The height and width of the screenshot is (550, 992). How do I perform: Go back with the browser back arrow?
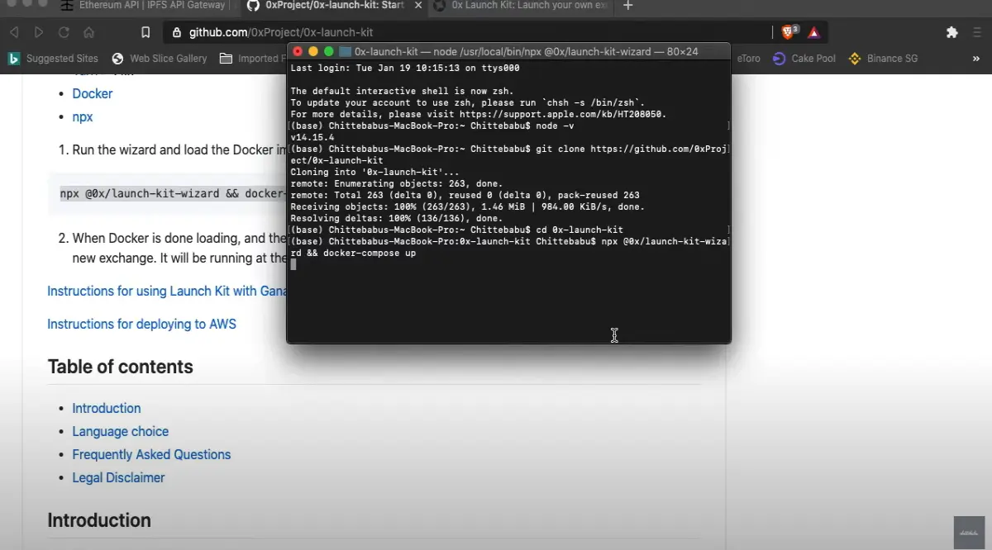tap(14, 32)
